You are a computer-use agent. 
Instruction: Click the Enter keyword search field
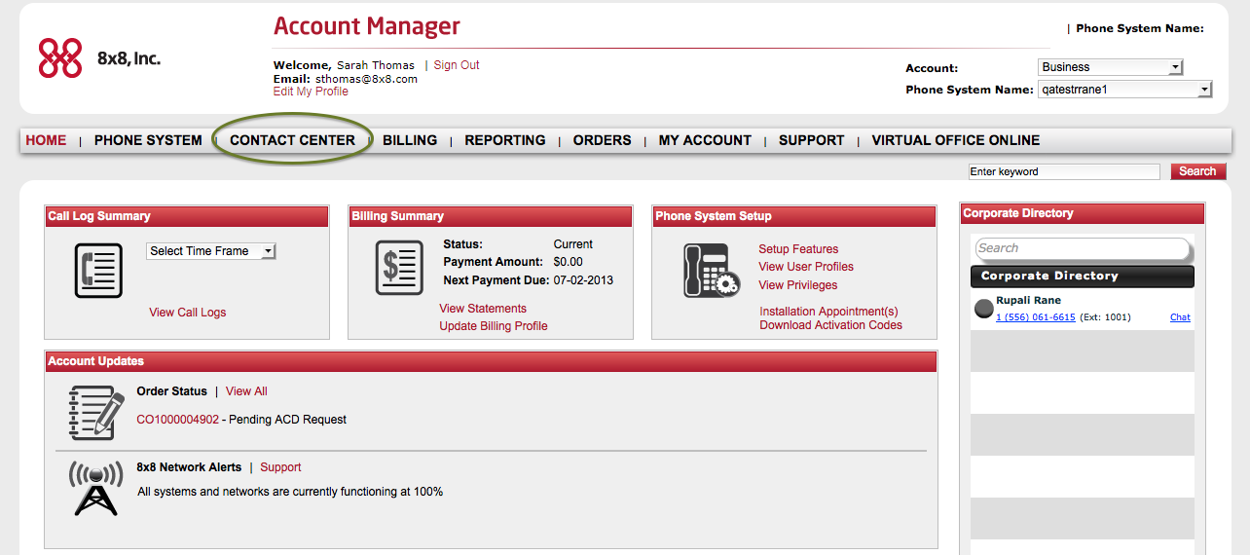1064,171
